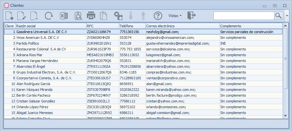Select the Partido Político row

tap(143, 43)
